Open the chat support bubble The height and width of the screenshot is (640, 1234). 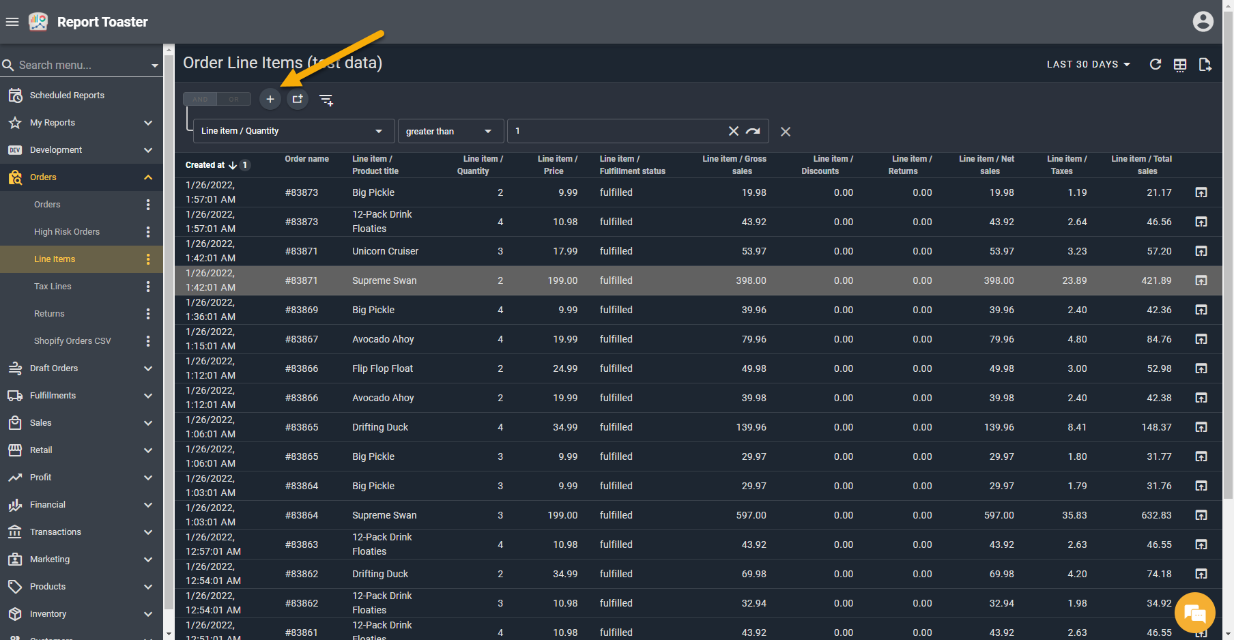tap(1194, 613)
